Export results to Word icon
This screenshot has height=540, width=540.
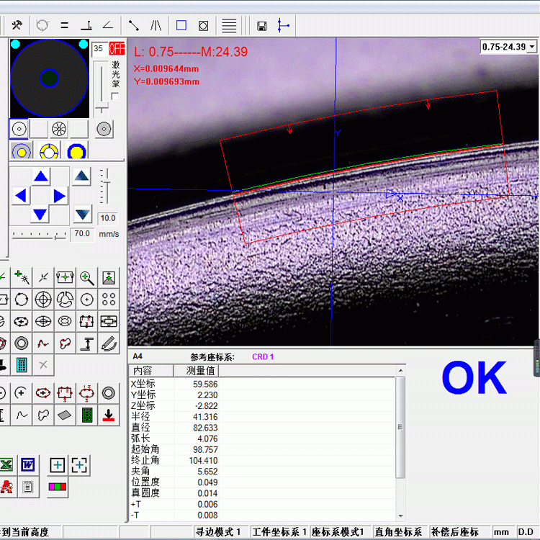27,465
